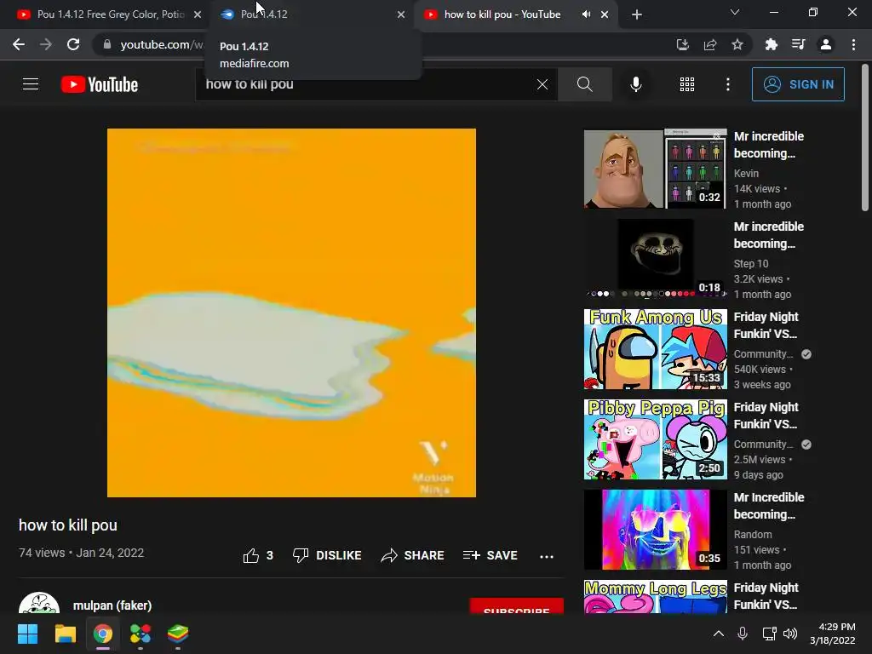This screenshot has height=654, width=872.
Task: Share the video using SHARE
Action: pyautogui.click(x=412, y=555)
